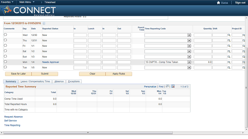
Task: Click Shift lookup magnifier in Fri 1/1 row
Action: (229, 46)
